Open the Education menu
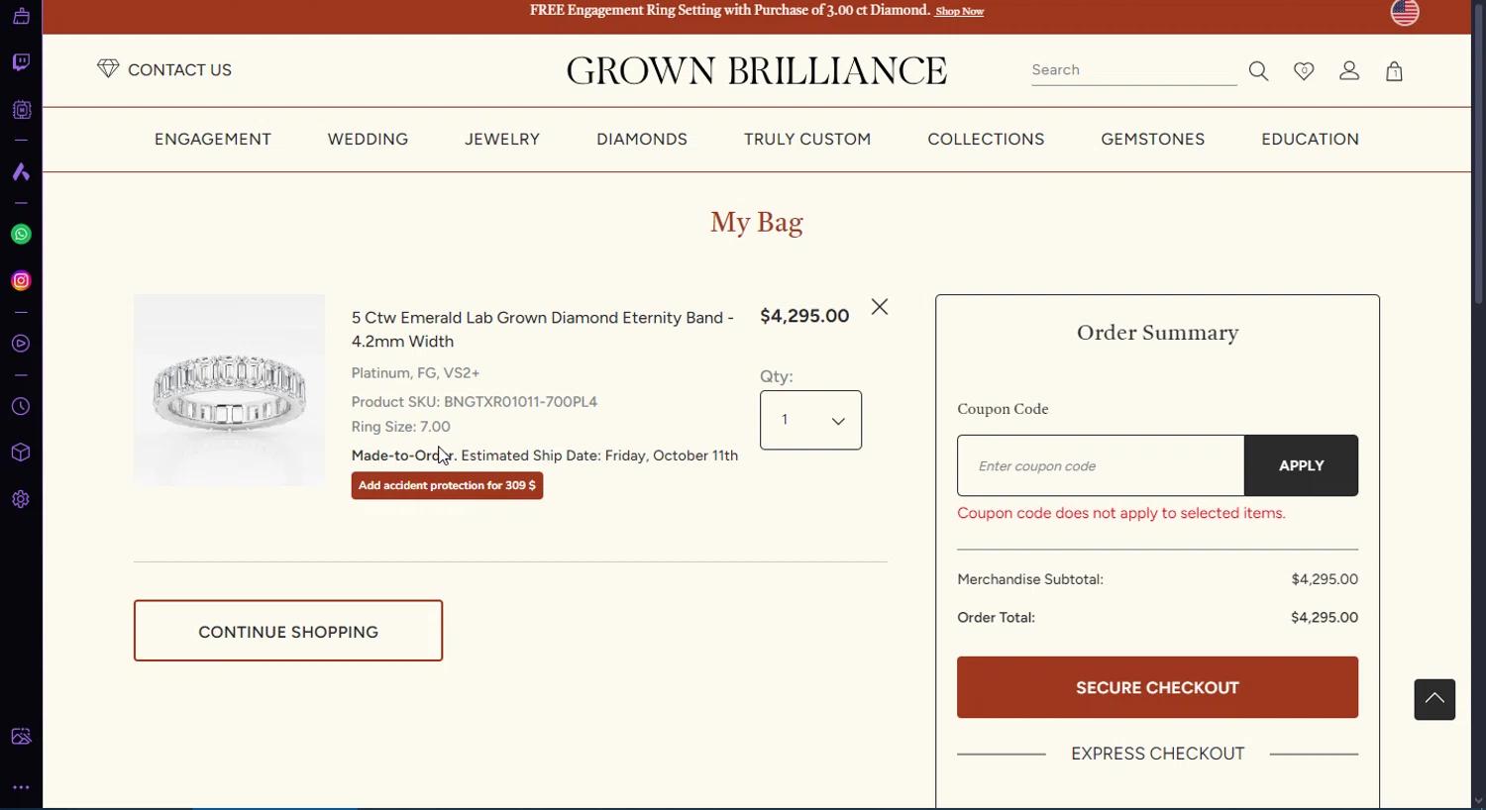The image size is (1486, 810). click(1310, 140)
